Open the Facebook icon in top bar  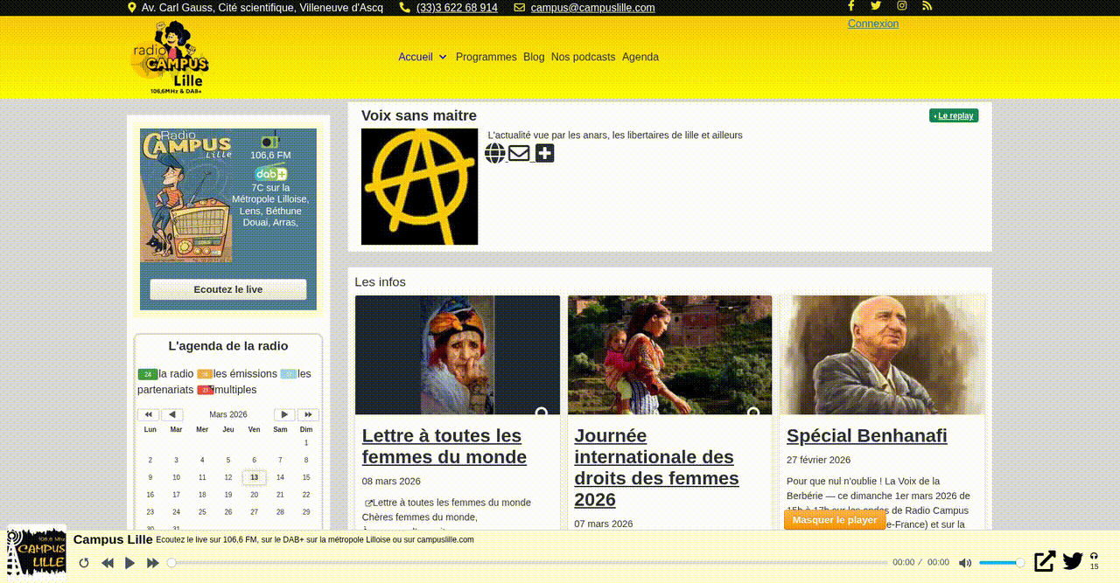click(x=850, y=5)
